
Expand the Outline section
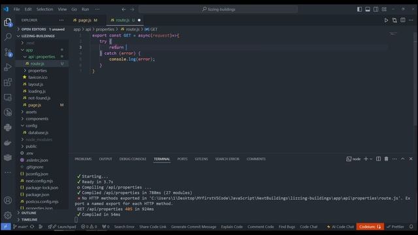pos(41,213)
